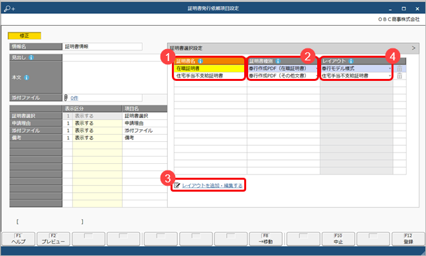
Task: Click the F2 プレビュー button
Action: click(x=53, y=239)
